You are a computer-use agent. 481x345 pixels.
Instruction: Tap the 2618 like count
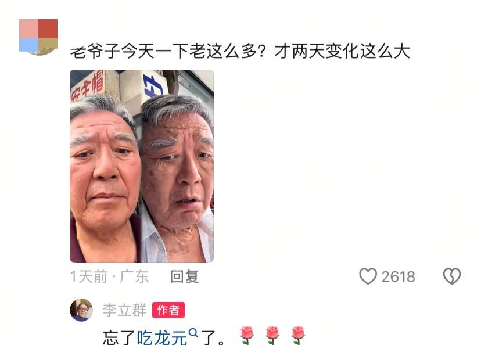[398, 276]
